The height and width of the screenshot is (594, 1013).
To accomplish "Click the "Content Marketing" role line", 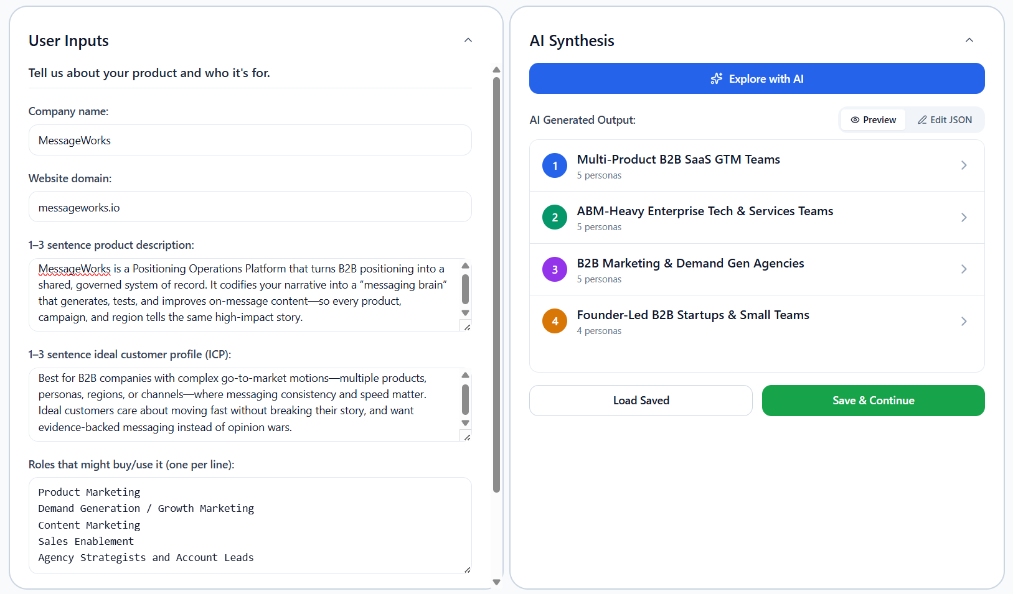I will [89, 525].
